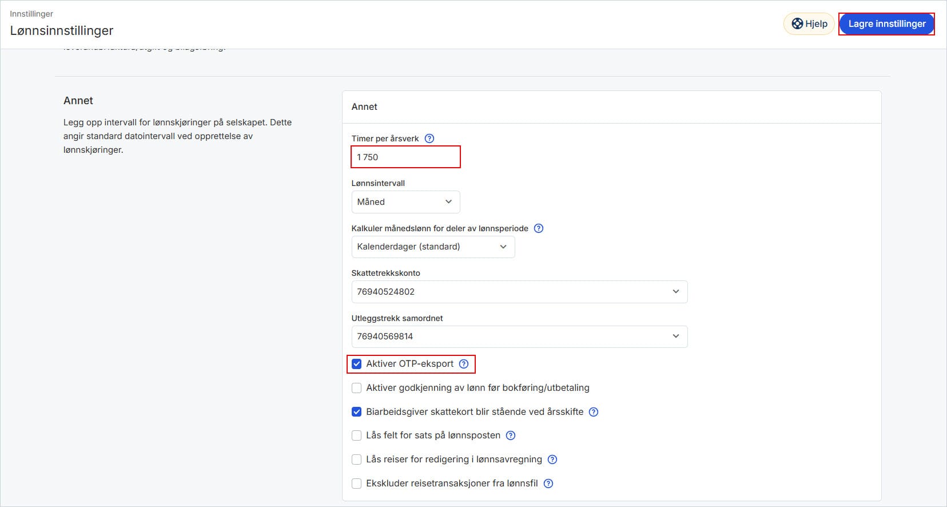Open help for Ekskluder reisetransaksjoner
947x507 pixels.
point(548,484)
